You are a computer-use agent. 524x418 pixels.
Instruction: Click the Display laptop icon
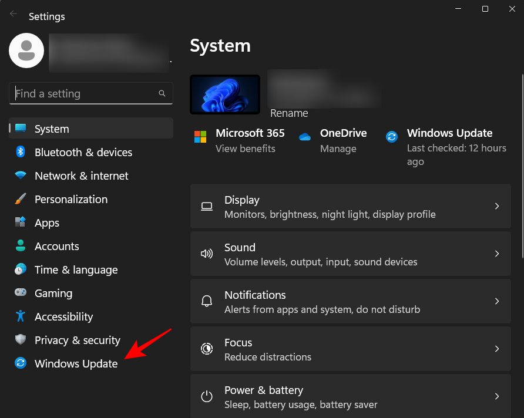207,206
